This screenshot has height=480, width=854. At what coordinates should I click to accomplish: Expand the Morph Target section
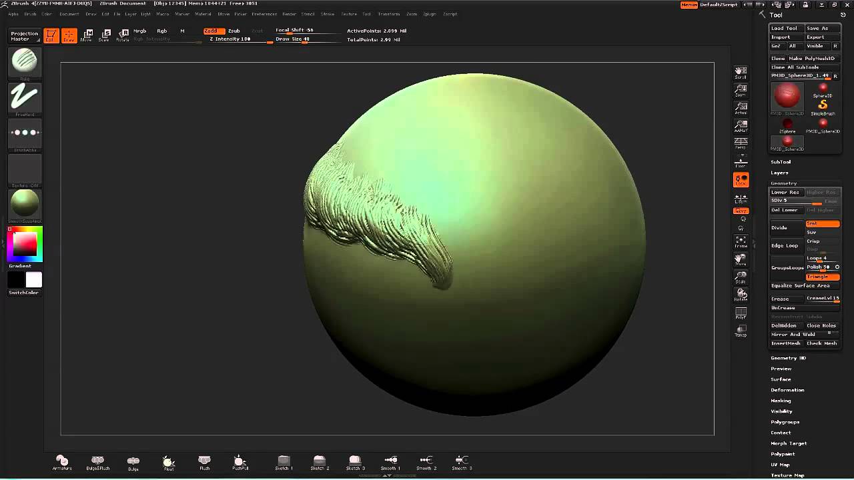pyautogui.click(x=789, y=443)
